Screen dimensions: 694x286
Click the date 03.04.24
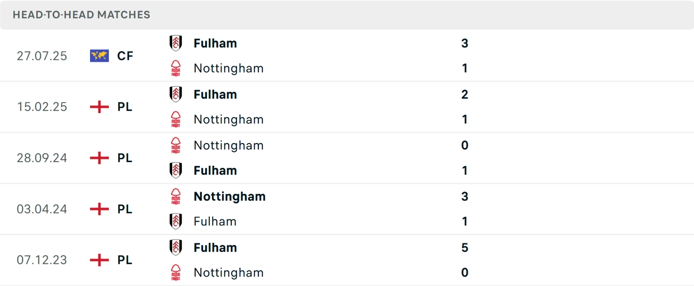point(42,209)
